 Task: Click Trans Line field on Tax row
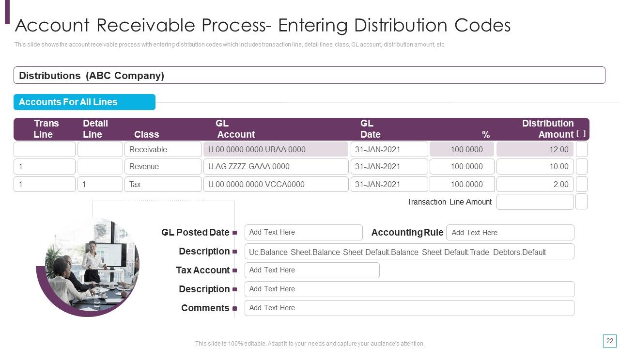tap(45, 184)
